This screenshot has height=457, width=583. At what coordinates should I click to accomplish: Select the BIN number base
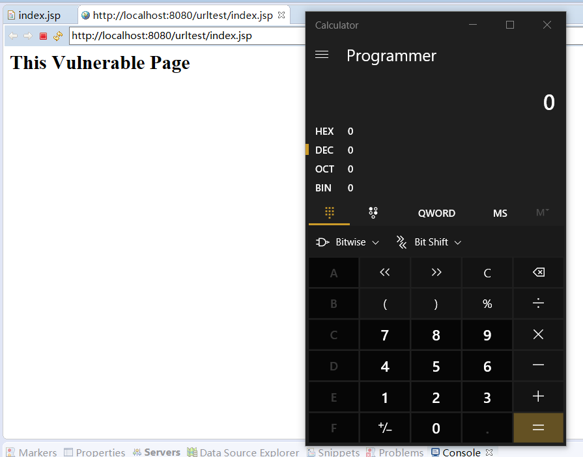click(x=324, y=188)
